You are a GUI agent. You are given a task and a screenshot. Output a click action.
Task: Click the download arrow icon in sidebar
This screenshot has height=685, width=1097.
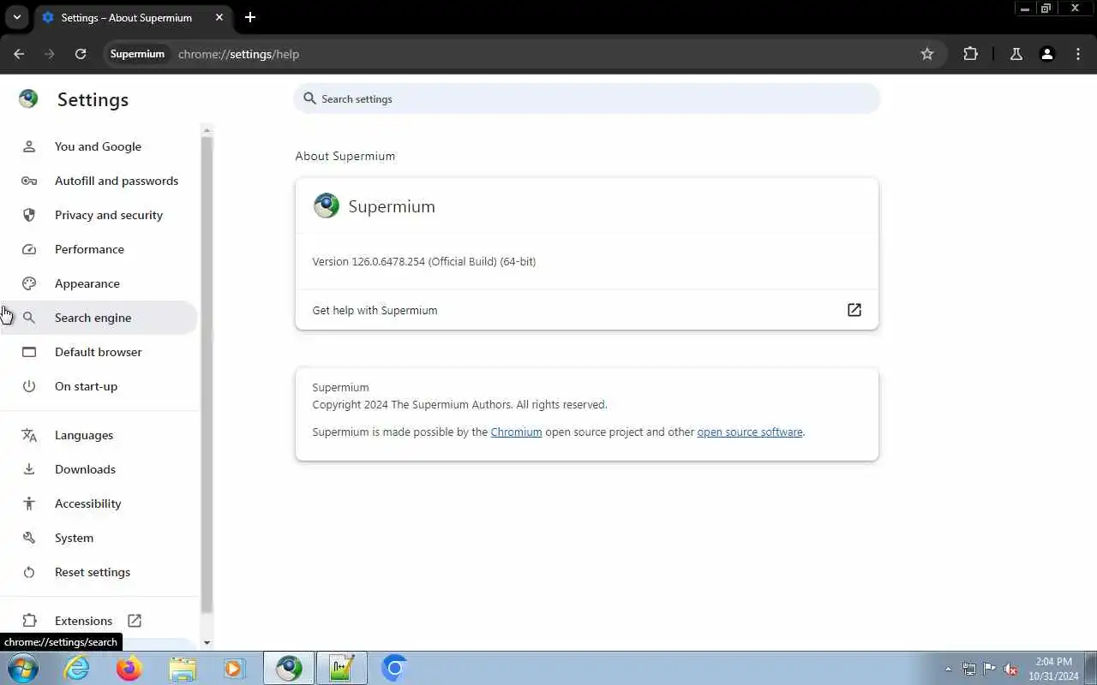tap(29, 469)
